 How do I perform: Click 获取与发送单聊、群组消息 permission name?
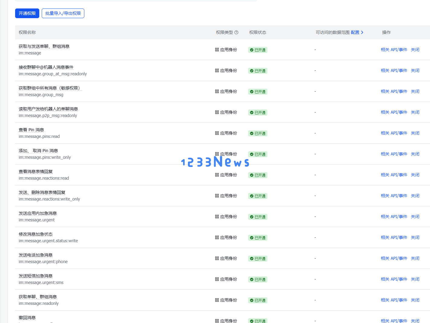[x=44, y=46]
